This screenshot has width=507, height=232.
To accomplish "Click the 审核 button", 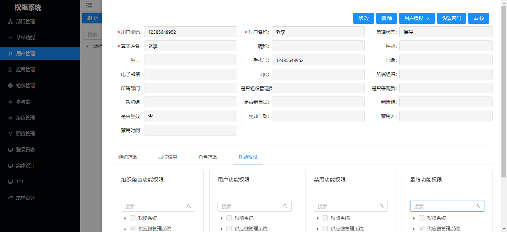I will (x=478, y=18).
